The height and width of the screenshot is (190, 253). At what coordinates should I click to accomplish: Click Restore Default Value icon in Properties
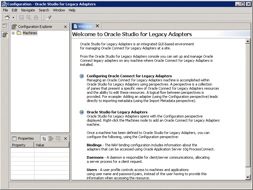click(x=58, y=138)
